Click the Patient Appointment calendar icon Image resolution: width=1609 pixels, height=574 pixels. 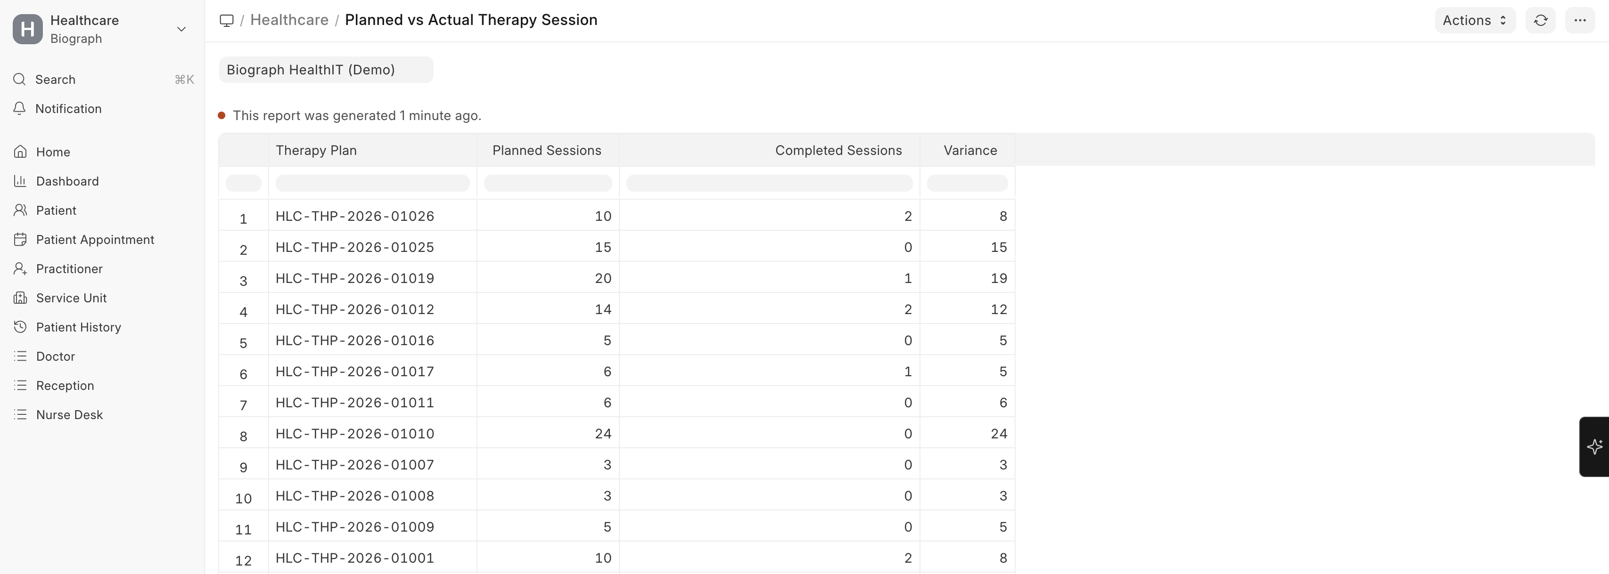coord(20,240)
